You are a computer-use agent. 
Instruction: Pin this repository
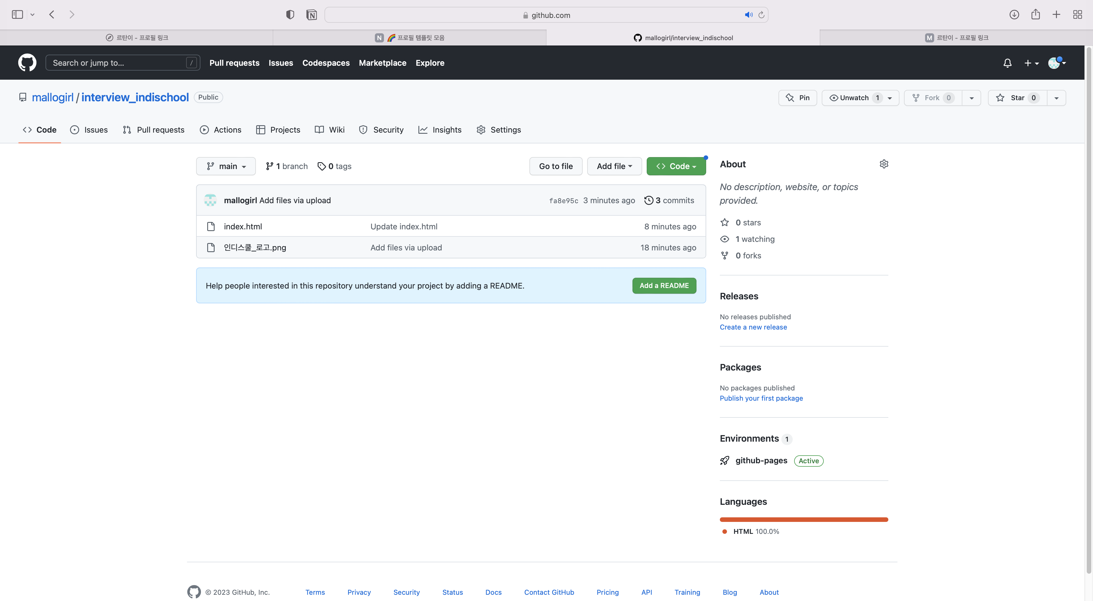coord(797,98)
